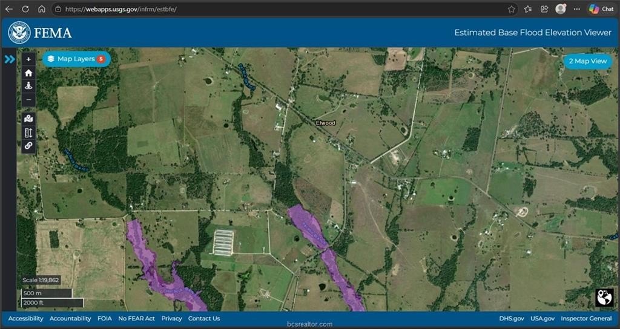Click the 500 m scale bar
Viewport: 620px width, 329px height.
tap(46, 293)
